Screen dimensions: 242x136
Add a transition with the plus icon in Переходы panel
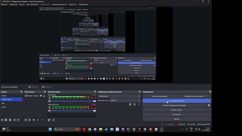pos(130,104)
